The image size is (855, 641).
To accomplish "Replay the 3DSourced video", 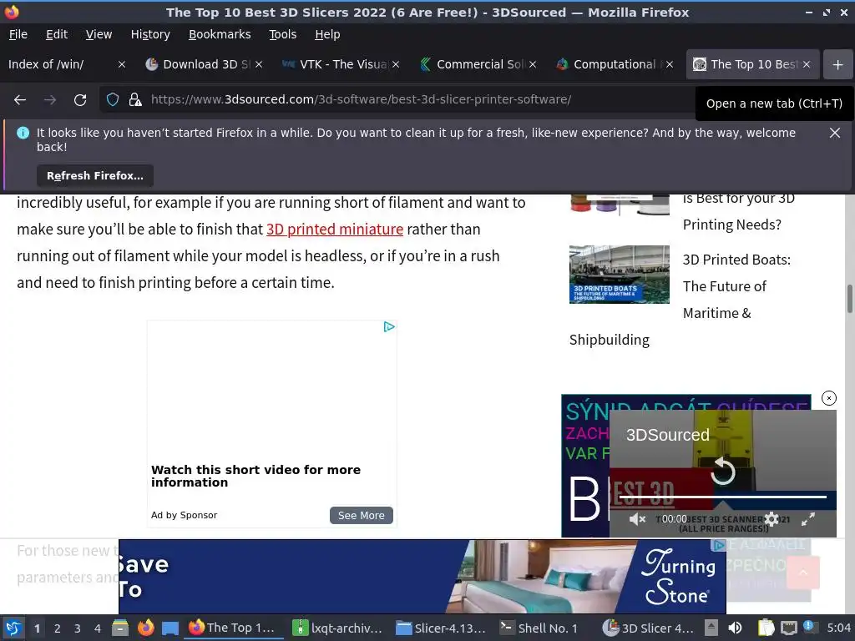I will point(723,471).
